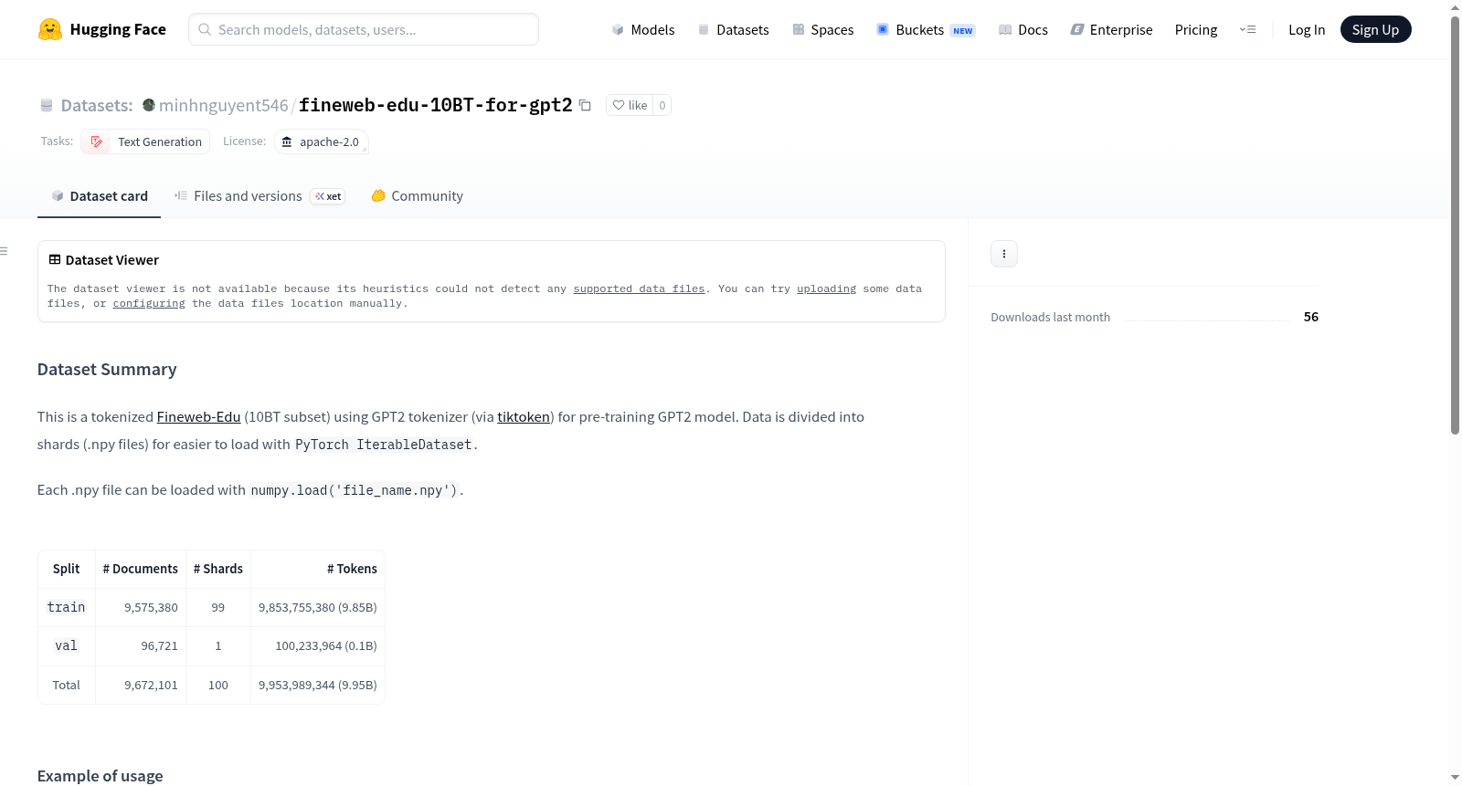Click the like count number

tap(662, 105)
